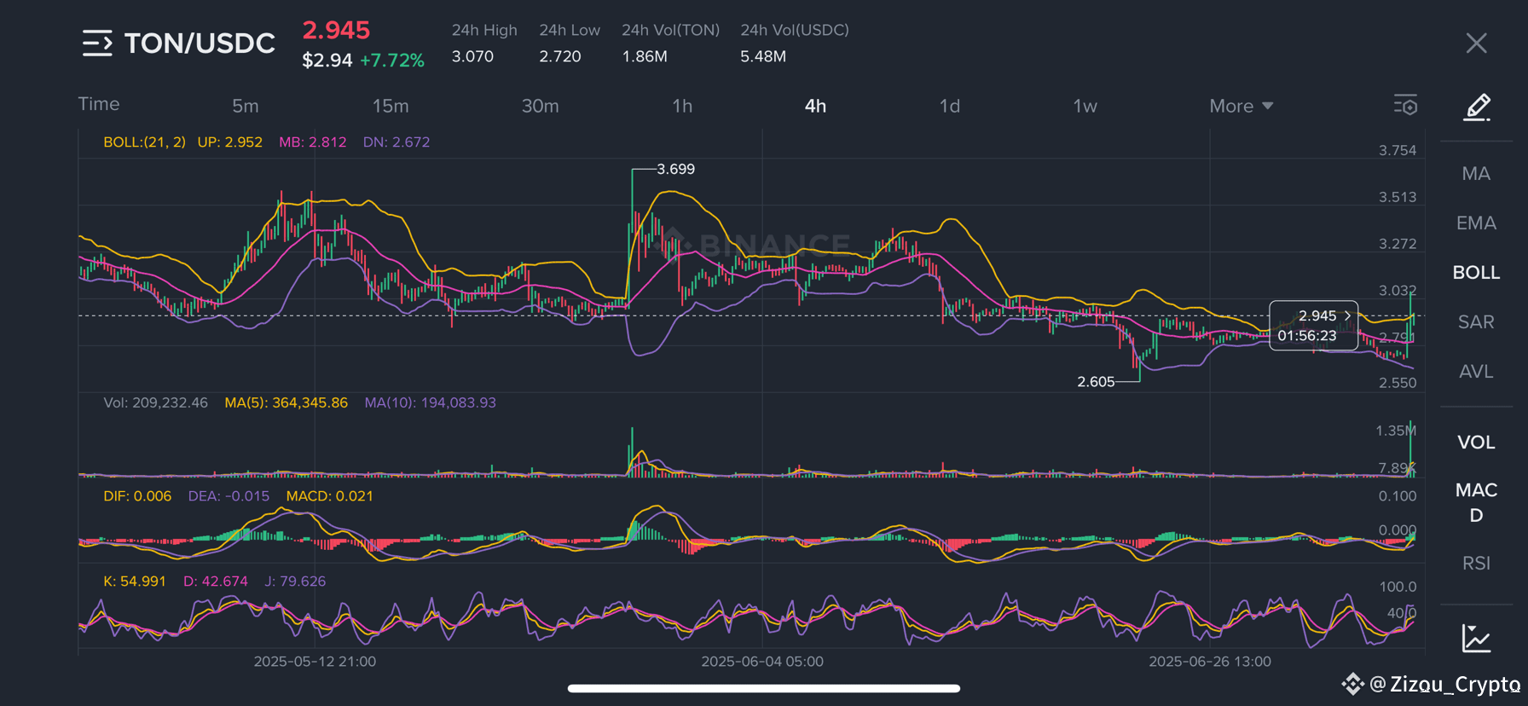The image size is (1528, 706).
Task: Expand the More timeframes dropdown
Action: [1241, 106]
